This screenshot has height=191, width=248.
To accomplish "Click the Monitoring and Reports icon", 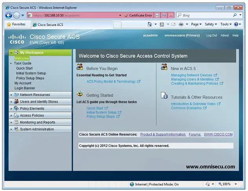I will point(16,122).
